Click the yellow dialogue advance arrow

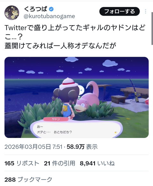tap(115, 132)
